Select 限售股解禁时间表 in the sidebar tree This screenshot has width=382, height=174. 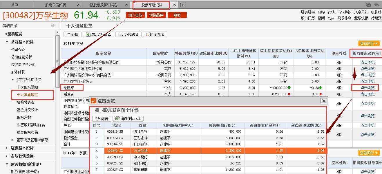[31, 125]
